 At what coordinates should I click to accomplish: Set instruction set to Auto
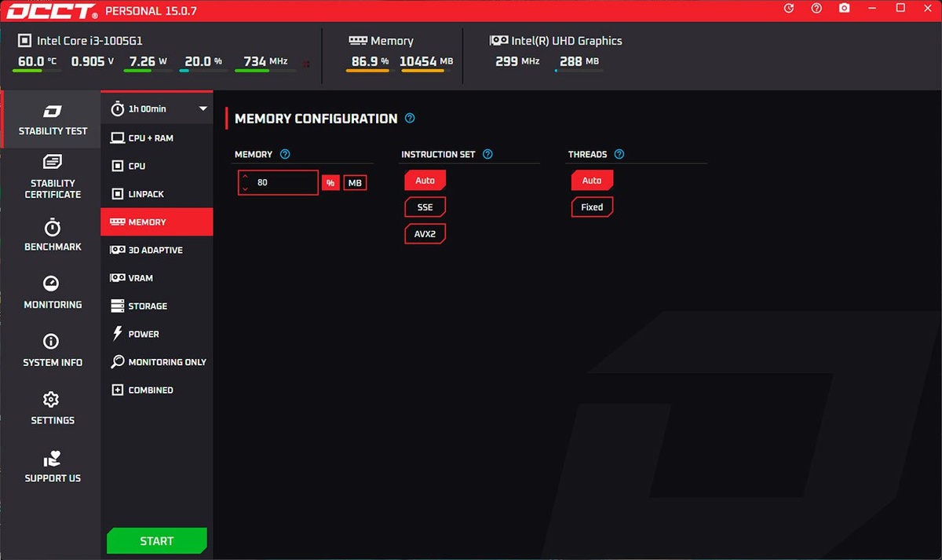425,181
